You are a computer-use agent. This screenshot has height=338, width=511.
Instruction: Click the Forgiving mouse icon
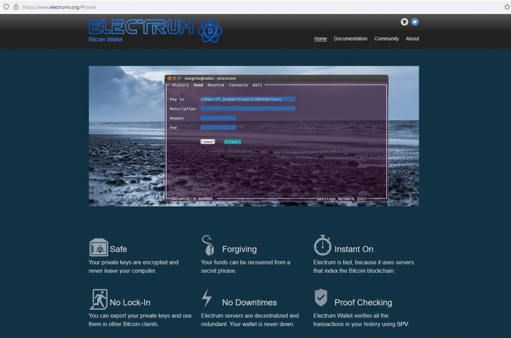(x=208, y=245)
